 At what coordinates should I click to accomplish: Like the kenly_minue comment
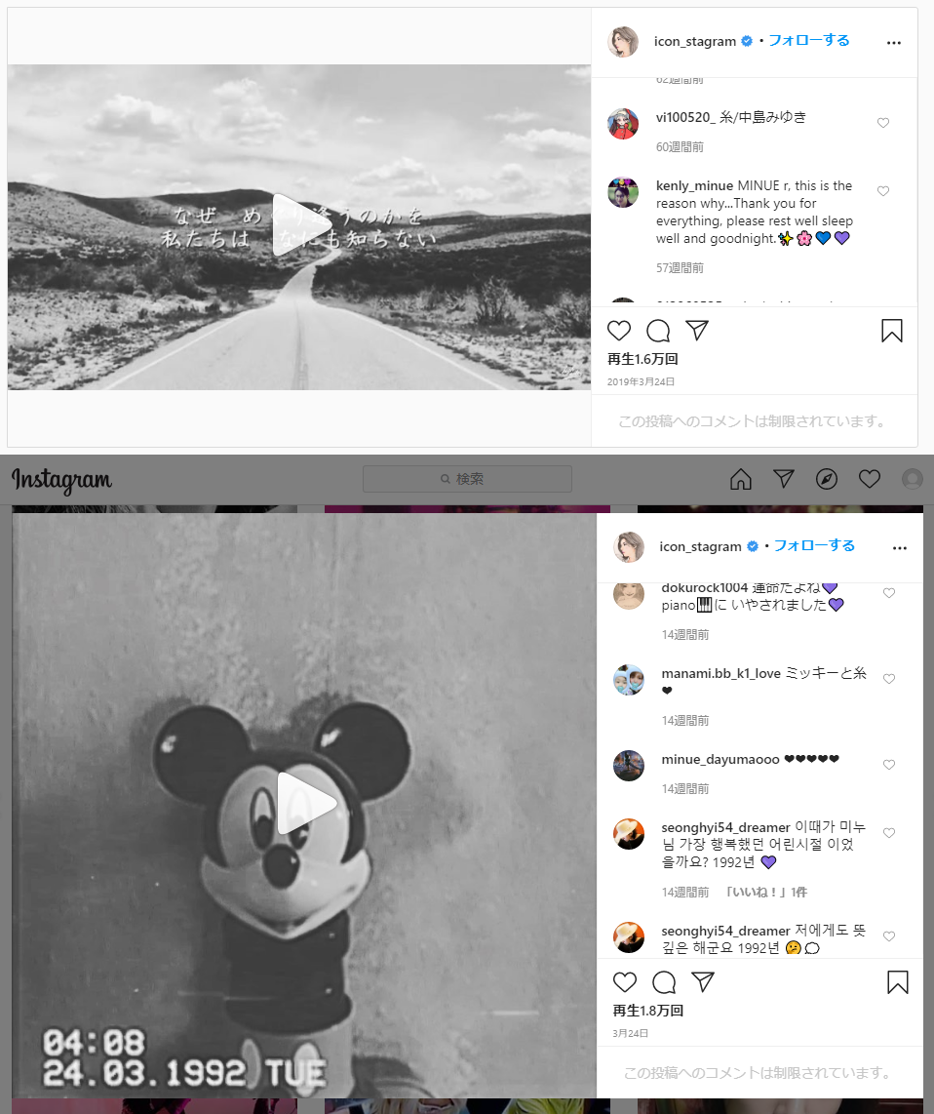point(883,191)
